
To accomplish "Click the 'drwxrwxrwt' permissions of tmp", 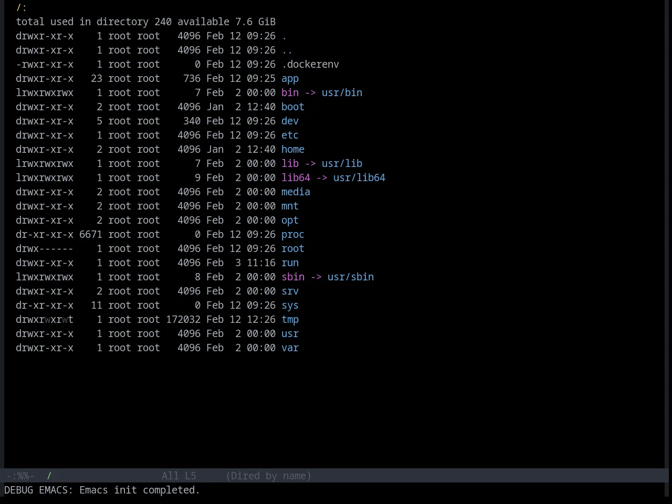I will [x=45, y=319].
